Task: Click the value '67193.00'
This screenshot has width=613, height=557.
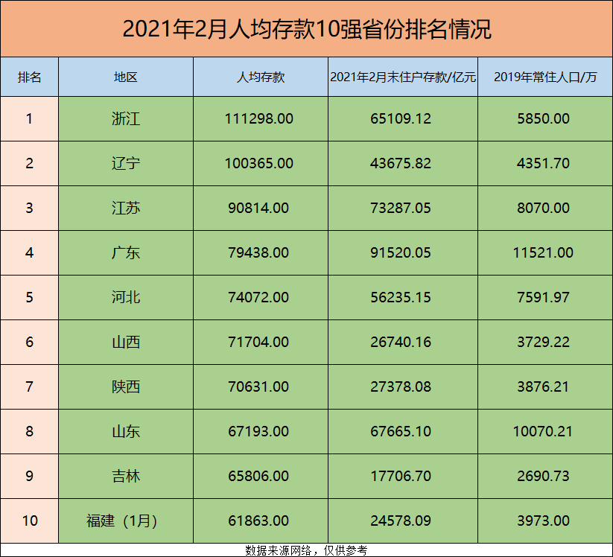Action: point(258,432)
